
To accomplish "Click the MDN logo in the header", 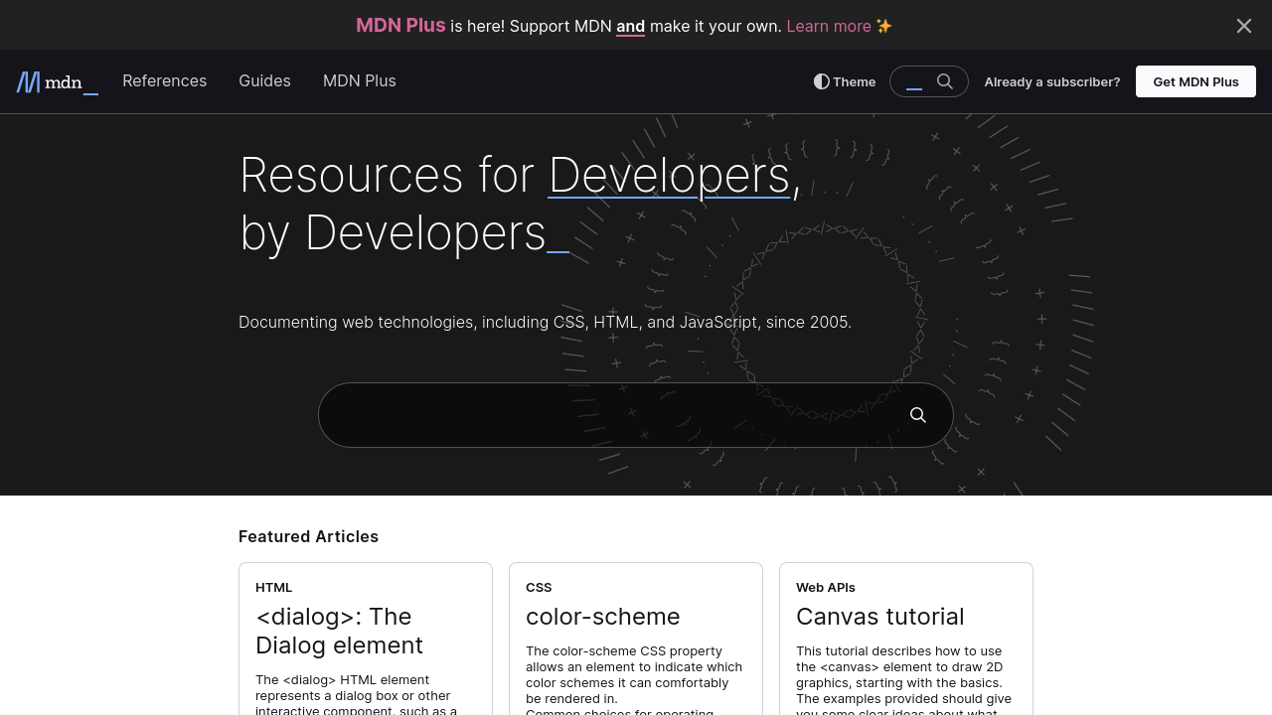I will (57, 81).
